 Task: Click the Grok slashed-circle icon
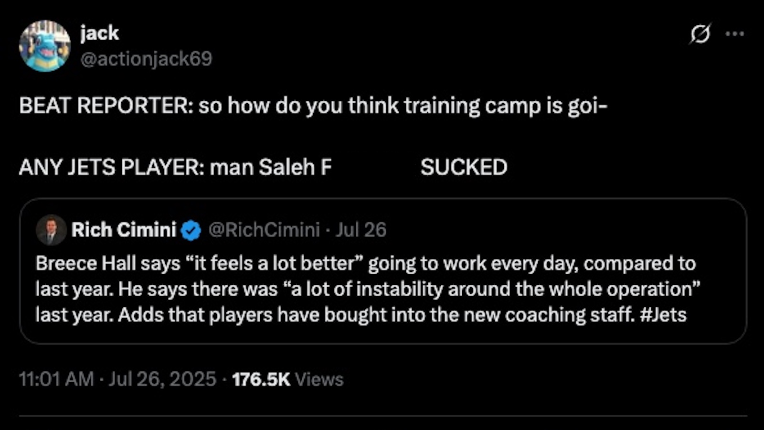700,34
